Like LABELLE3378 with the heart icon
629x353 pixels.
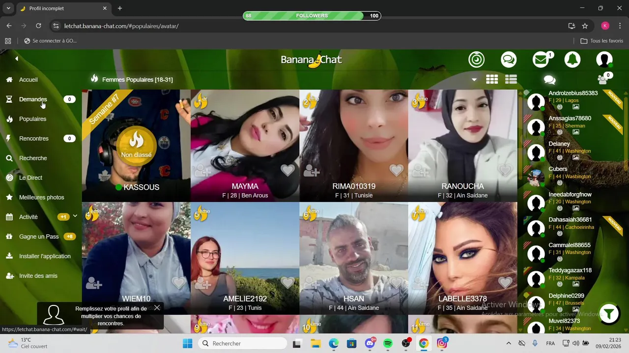(505, 282)
